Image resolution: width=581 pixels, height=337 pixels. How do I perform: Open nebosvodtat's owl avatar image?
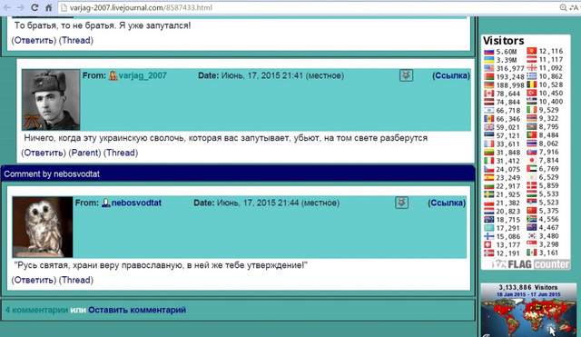click(x=43, y=227)
